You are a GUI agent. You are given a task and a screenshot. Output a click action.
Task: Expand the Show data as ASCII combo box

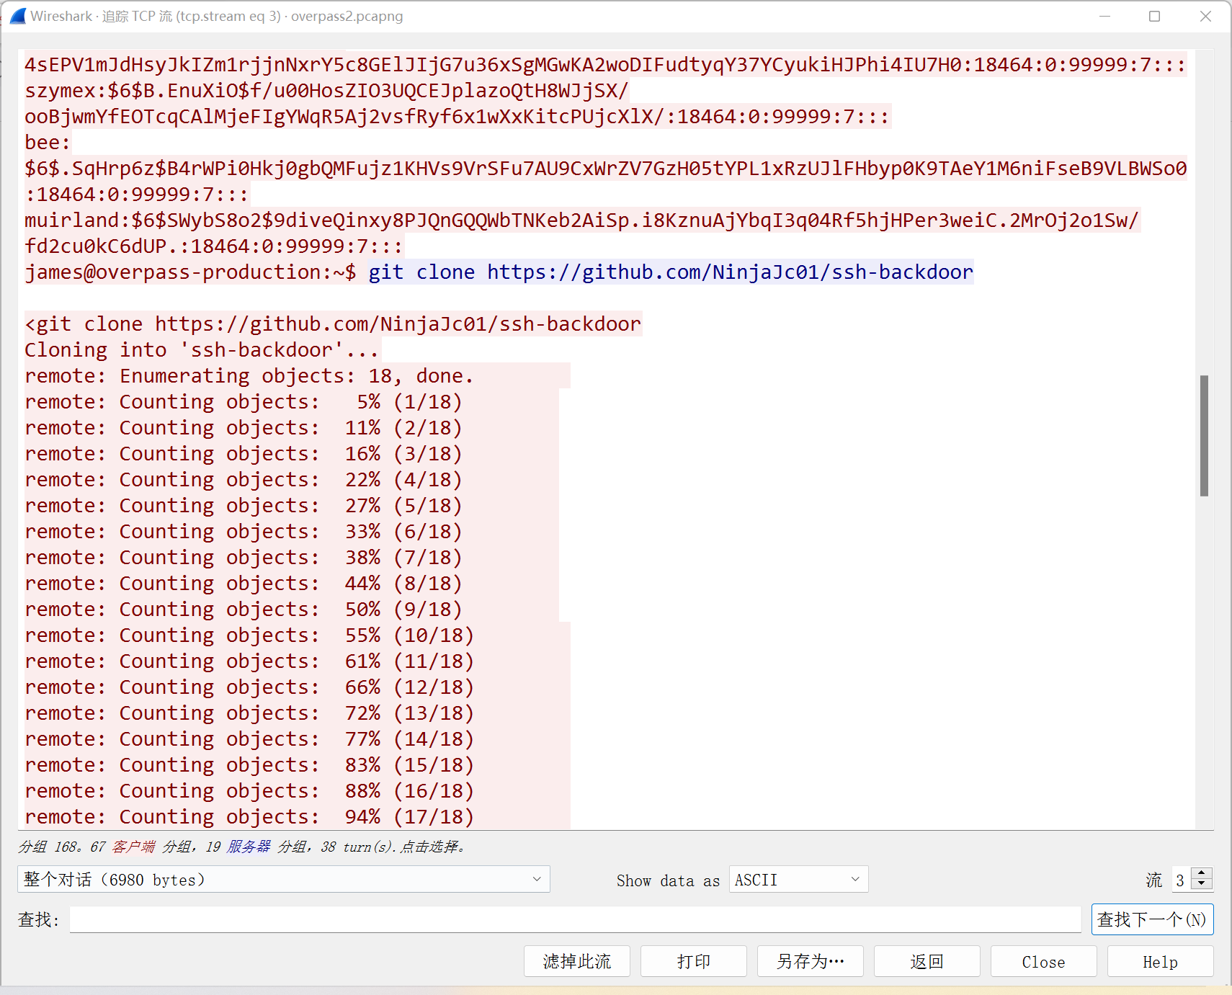(798, 880)
